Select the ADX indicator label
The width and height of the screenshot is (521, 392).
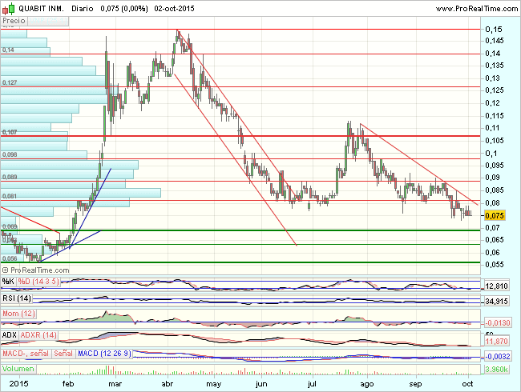10,335
